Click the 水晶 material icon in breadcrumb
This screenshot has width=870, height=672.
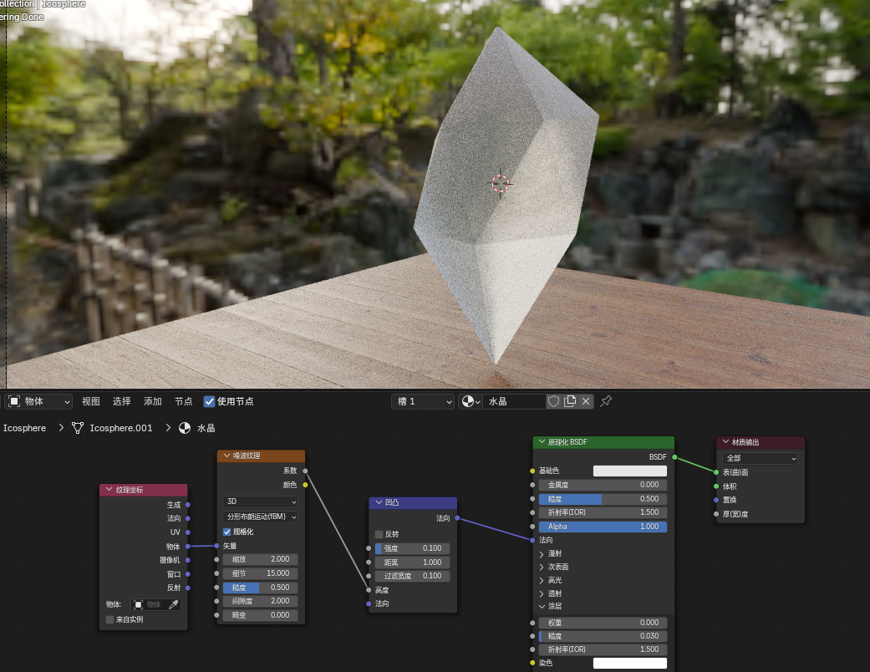(x=185, y=428)
